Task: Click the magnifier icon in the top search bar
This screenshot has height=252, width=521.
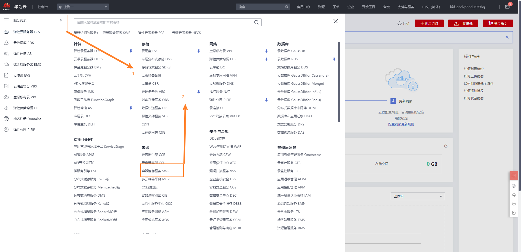Action: click(x=287, y=7)
